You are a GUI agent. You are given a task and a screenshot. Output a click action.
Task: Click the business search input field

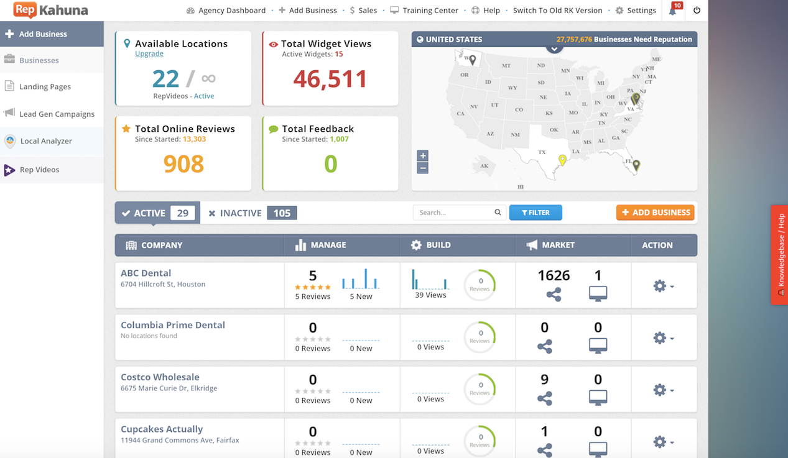pyautogui.click(x=453, y=213)
